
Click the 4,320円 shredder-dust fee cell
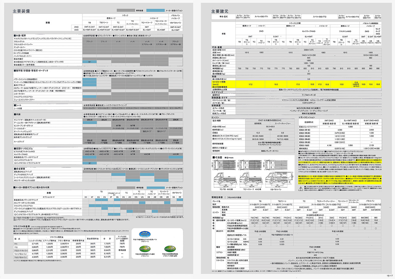tap(35, 257)
